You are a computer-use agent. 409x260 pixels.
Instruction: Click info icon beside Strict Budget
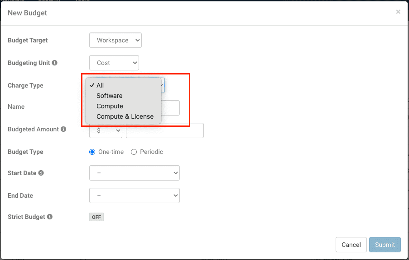click(50, 217)
